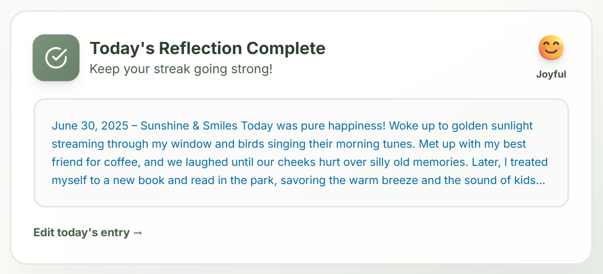Click the "Keep your streak going strong!" subtitle

pos(181,69)
